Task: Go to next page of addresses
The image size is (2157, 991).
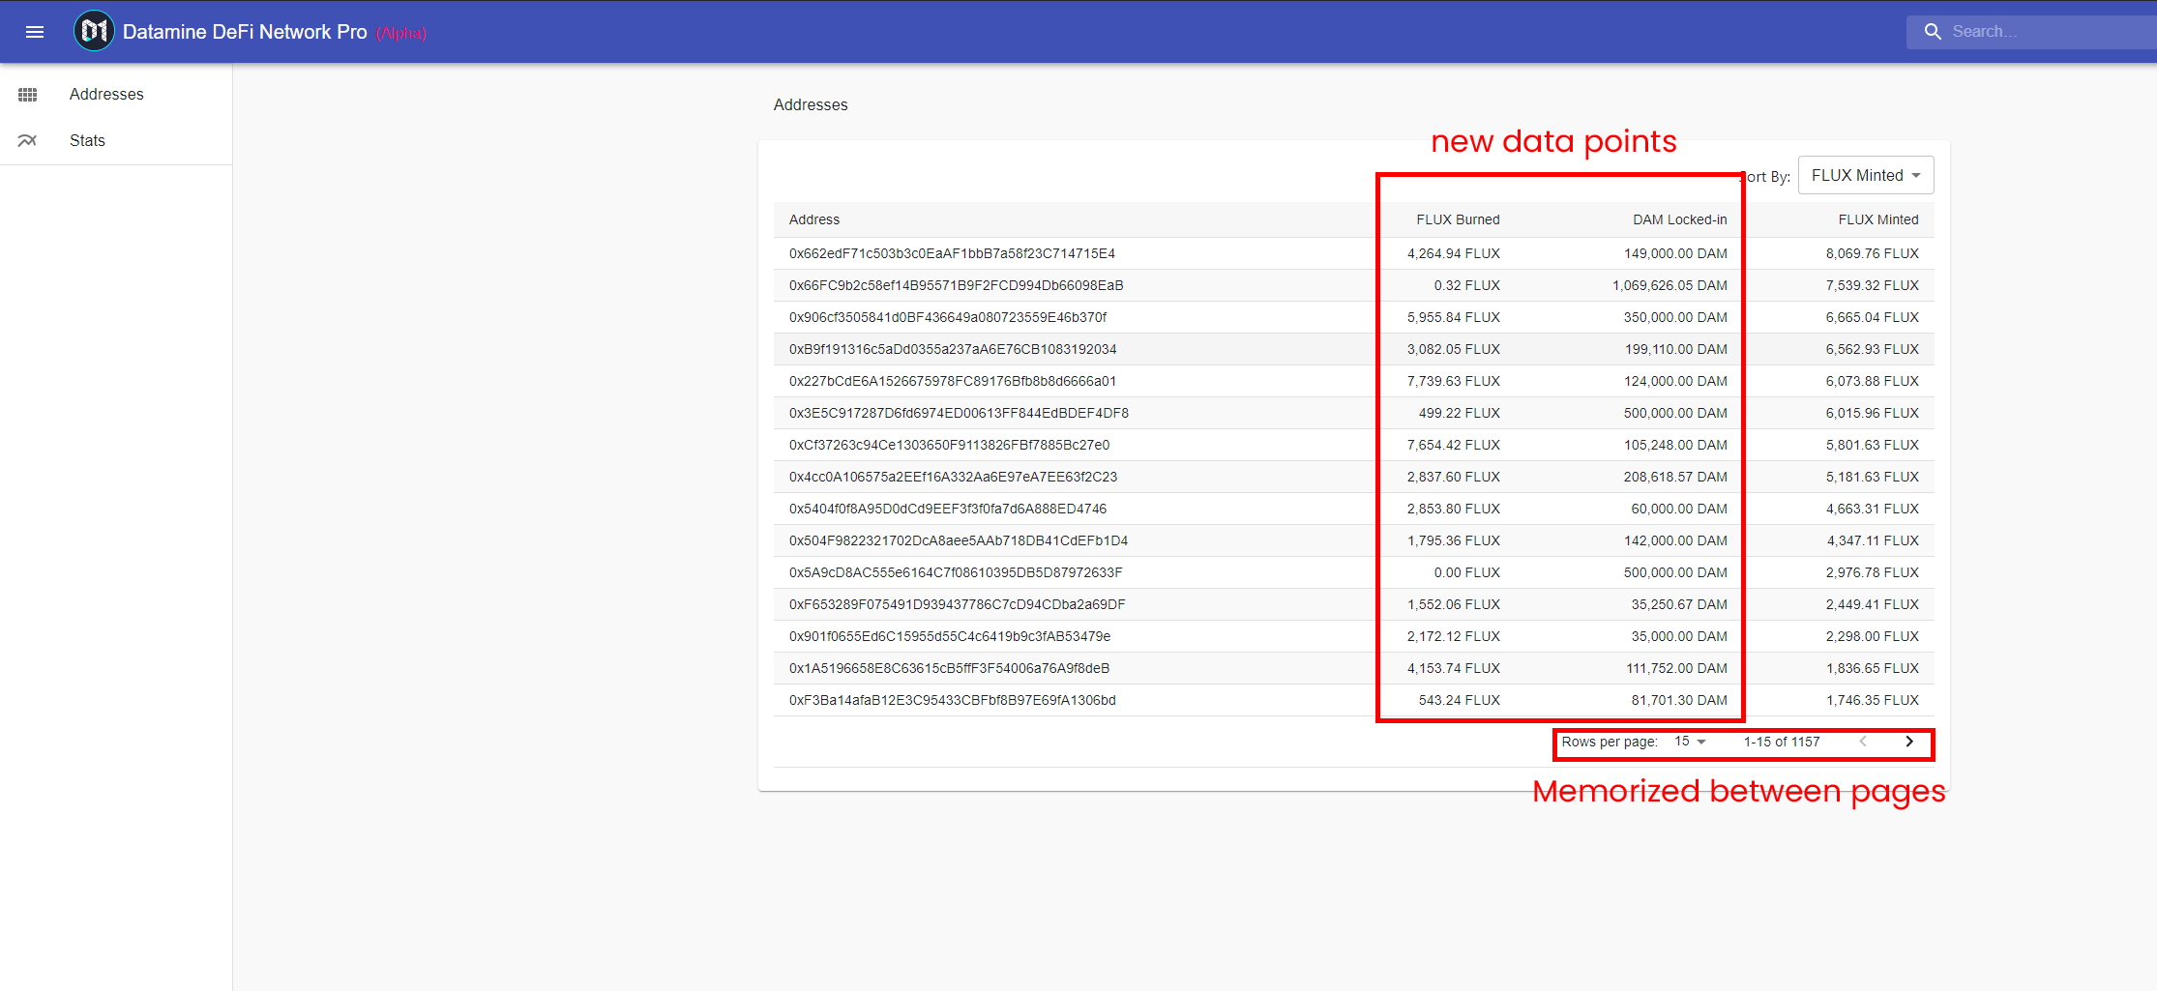Action: (1909, 742)
